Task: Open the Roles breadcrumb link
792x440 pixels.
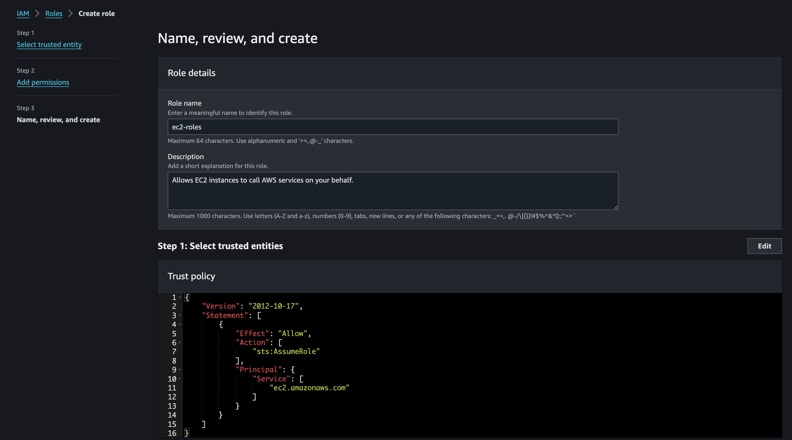Action: pos(54,13)
